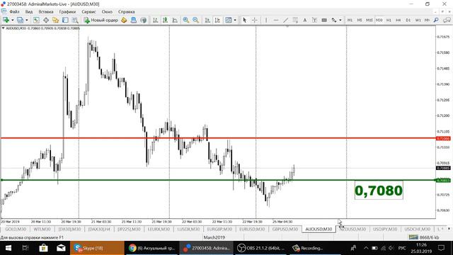This screenshot has width=453, height=255.
Task: Zoom out on the chart
Action: pyautogui.click(x=195, y=20)
